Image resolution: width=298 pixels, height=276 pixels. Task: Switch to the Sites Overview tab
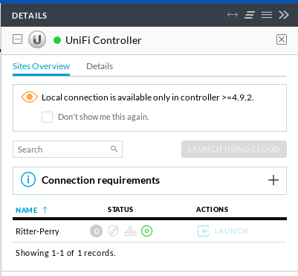41,66
